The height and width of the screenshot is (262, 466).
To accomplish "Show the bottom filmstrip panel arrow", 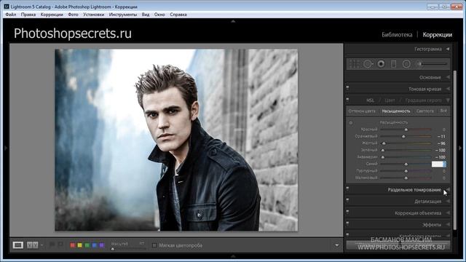I will click(x=233, y=255).
